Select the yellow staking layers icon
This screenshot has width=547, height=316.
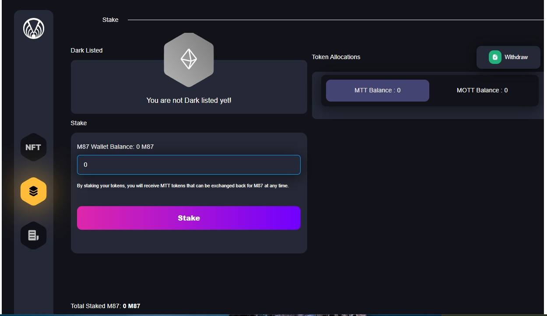pyautogui.click(x=33, y=191)
